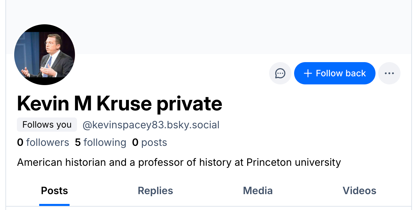Click the Kevin M Kruse private display name
This screenshot has width=414, height=210.
(120, 103)
